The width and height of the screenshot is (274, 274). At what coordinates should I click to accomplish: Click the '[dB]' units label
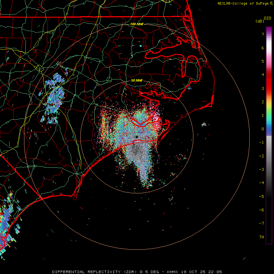click(260, 21)
